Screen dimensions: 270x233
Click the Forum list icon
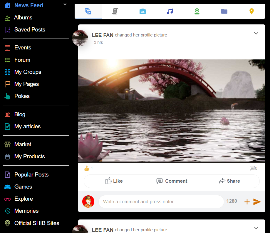(x=7, y=60)
